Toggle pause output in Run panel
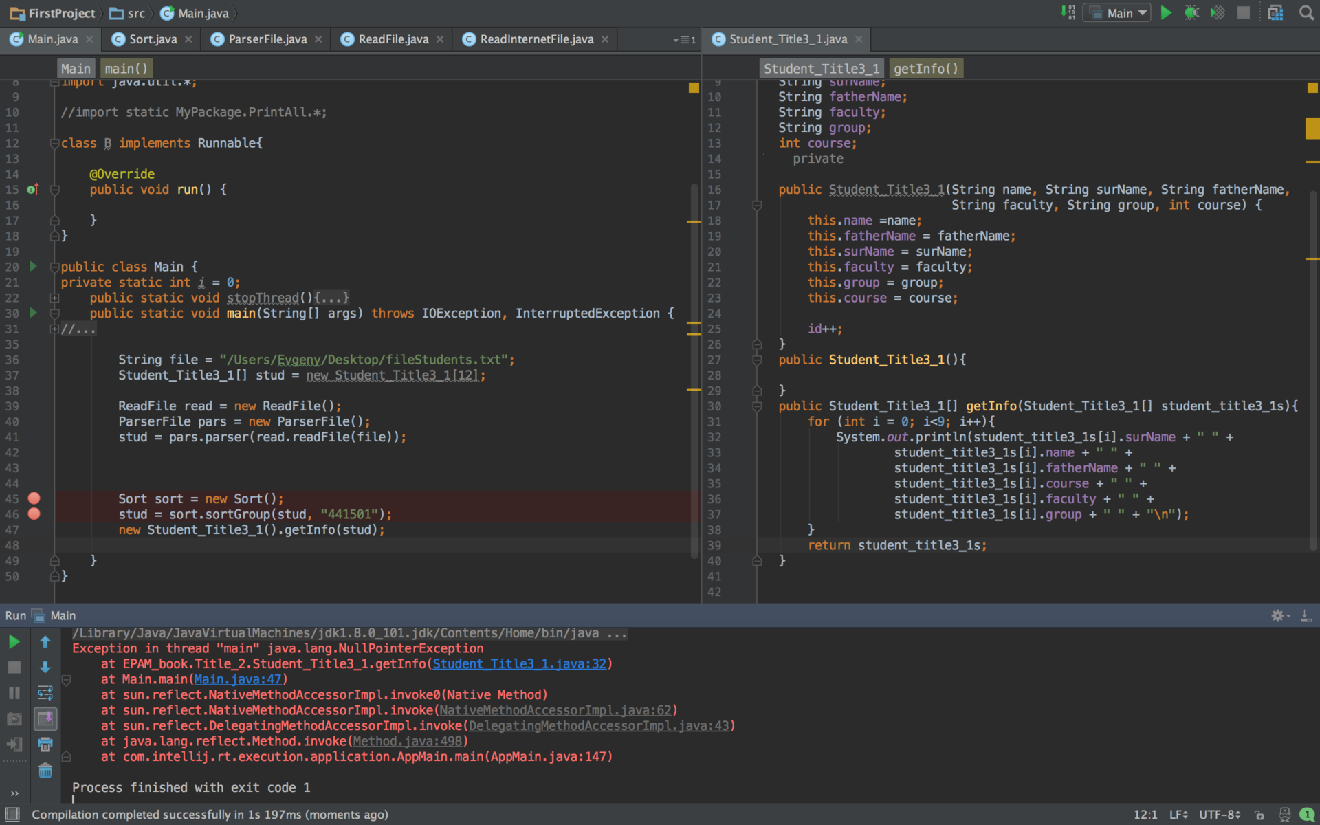 [x=14, y=693]
